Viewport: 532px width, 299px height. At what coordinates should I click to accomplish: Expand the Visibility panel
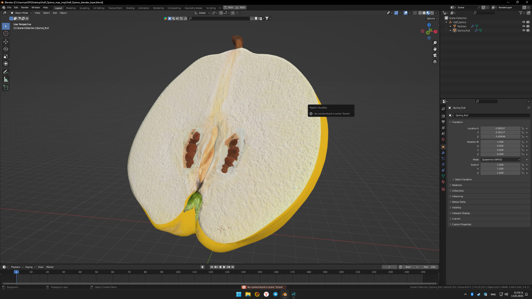coord(456,208)
